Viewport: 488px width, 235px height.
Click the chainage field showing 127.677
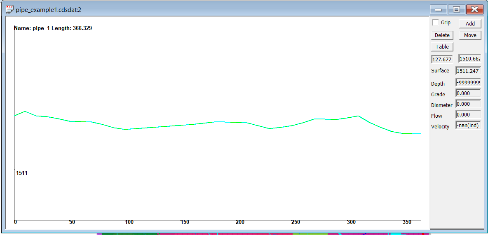pos(442,59)
